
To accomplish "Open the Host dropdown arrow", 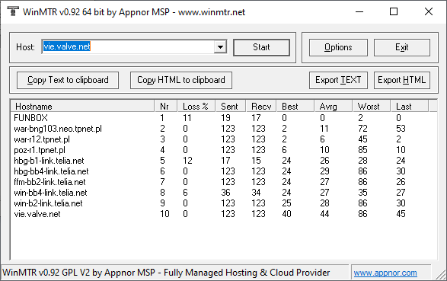I will pyautogui.click(x=220, y=46).
